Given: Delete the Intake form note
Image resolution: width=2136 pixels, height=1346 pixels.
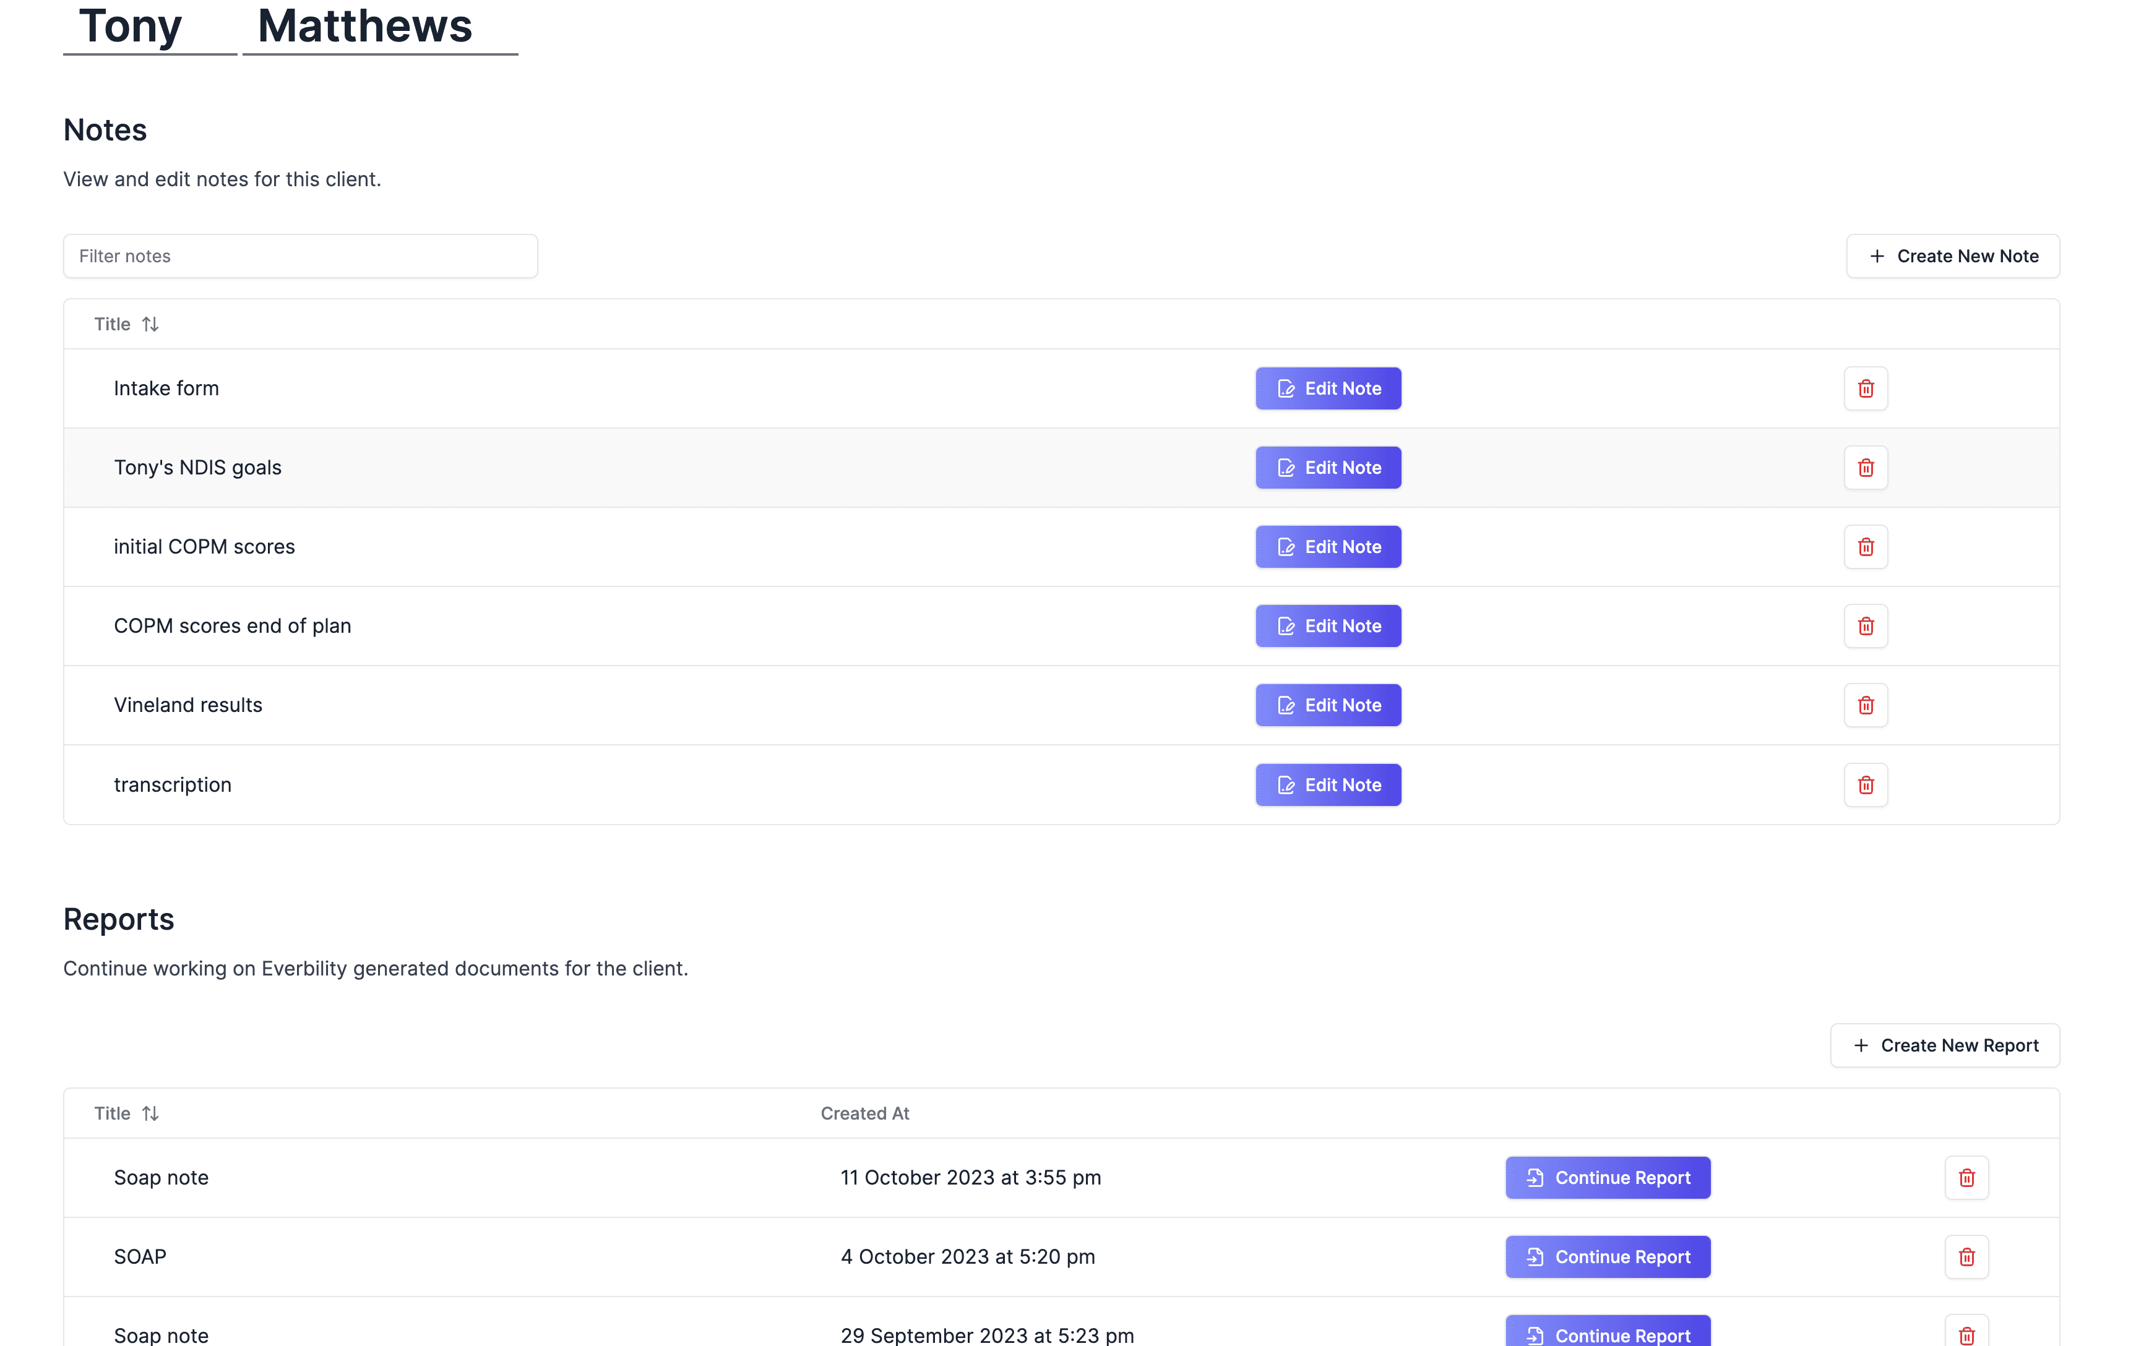Looking at the screenshot, I should click(x=1864, y=388).
